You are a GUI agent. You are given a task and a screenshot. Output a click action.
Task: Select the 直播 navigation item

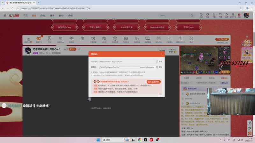pyautogui.click(x=34, y=16)
